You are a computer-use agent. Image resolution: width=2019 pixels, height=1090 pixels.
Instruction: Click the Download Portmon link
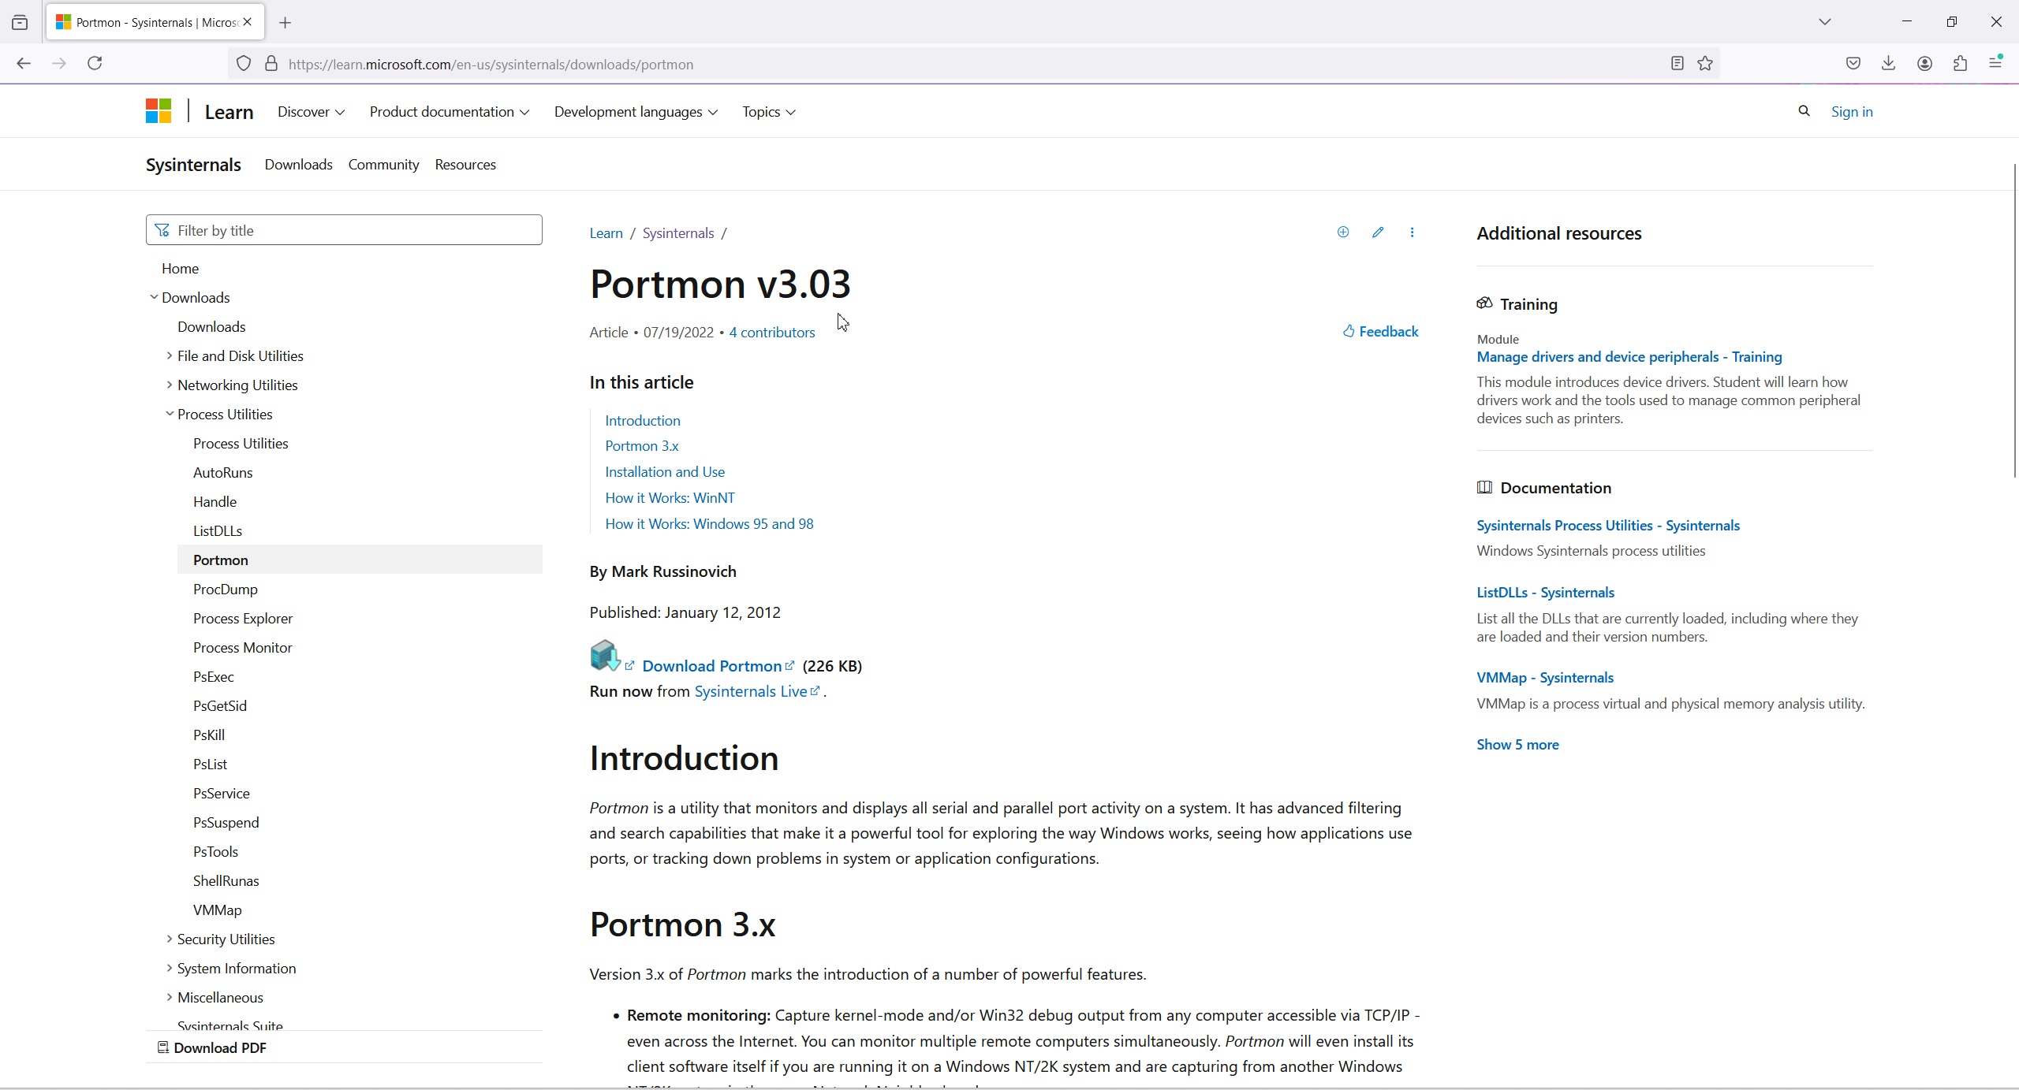[x=711, y=666]
